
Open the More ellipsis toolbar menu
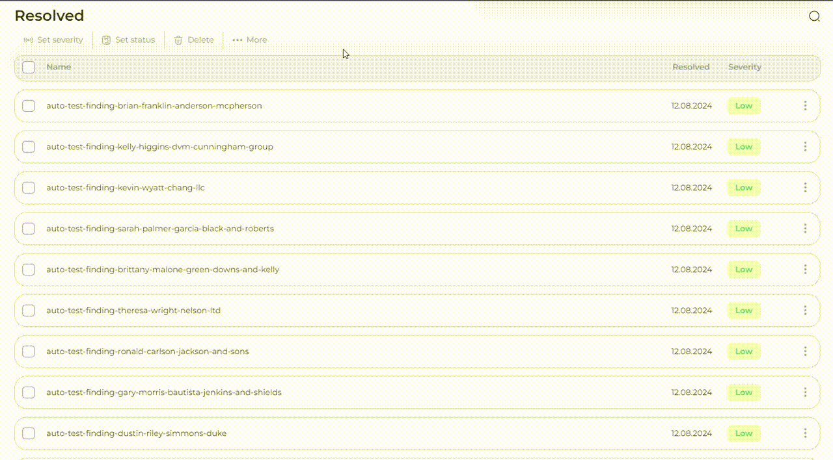point(238,40)
